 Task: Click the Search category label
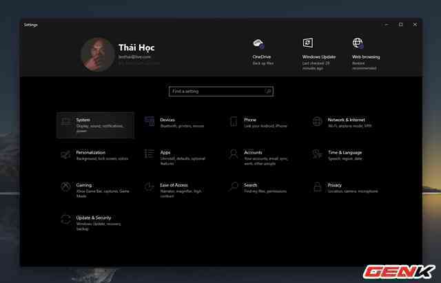[x=250, y=185]
